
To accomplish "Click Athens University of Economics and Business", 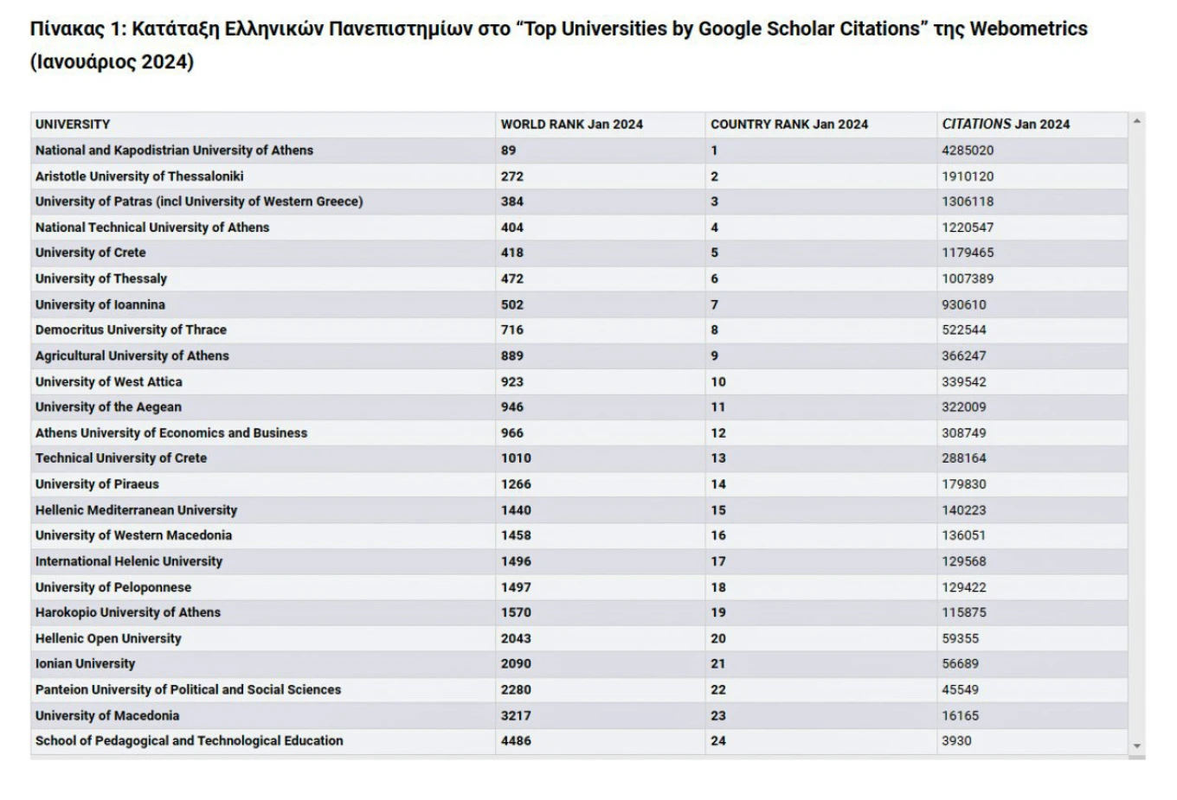I will pos(171,432).
